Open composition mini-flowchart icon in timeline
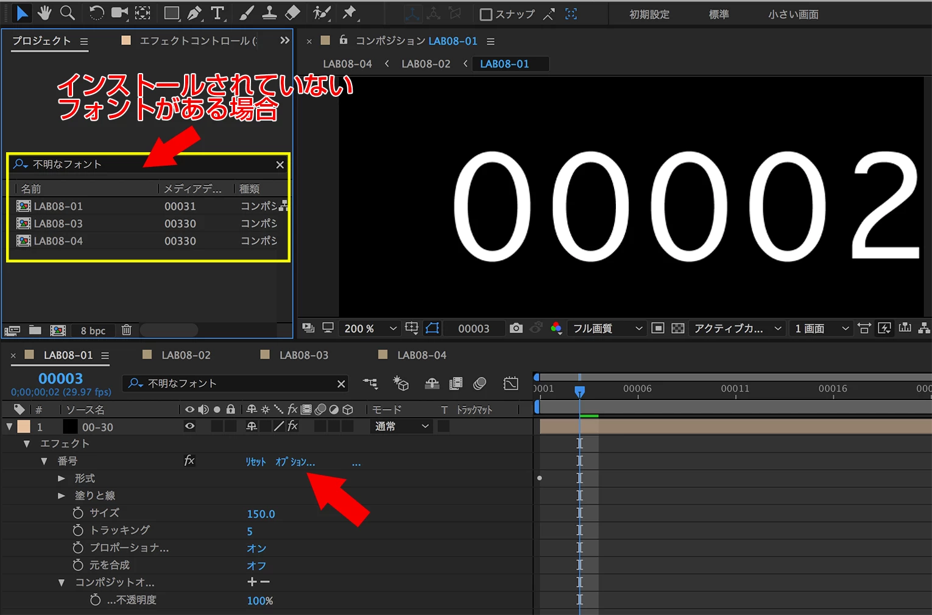 point(370,384)
